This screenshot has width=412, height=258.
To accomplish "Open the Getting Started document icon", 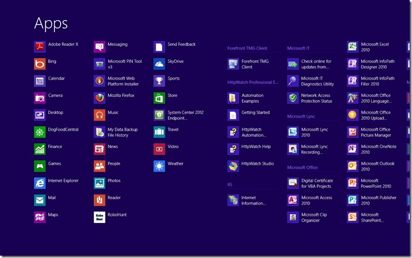I will pyautogui.click(x=233, y=115).
